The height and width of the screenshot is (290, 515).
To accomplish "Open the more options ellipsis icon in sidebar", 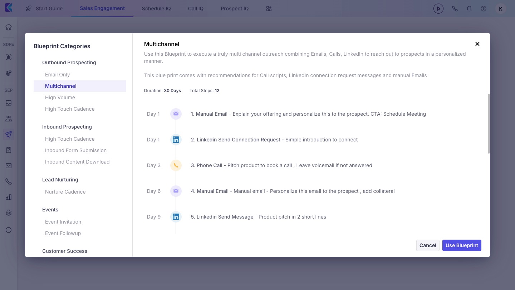I will click(9, 230).
